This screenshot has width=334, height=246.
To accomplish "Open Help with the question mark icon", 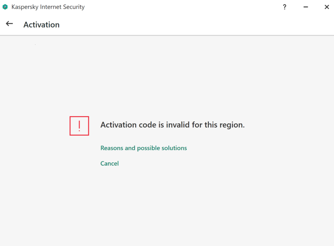I will coord(285,7).
